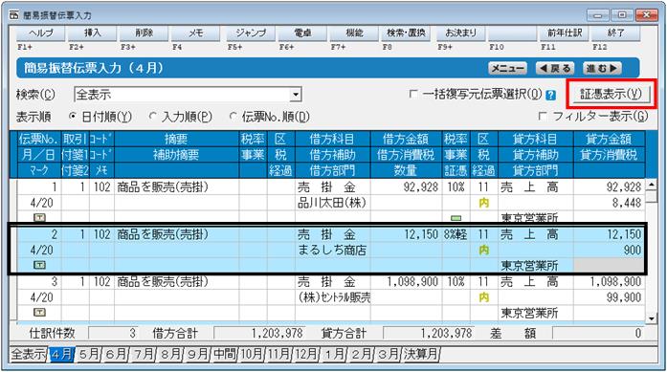The width and height of the screenshot is (667, 372).
Task: Click the 前年仕訳 F11 button
Action: (x=565, y=33)
